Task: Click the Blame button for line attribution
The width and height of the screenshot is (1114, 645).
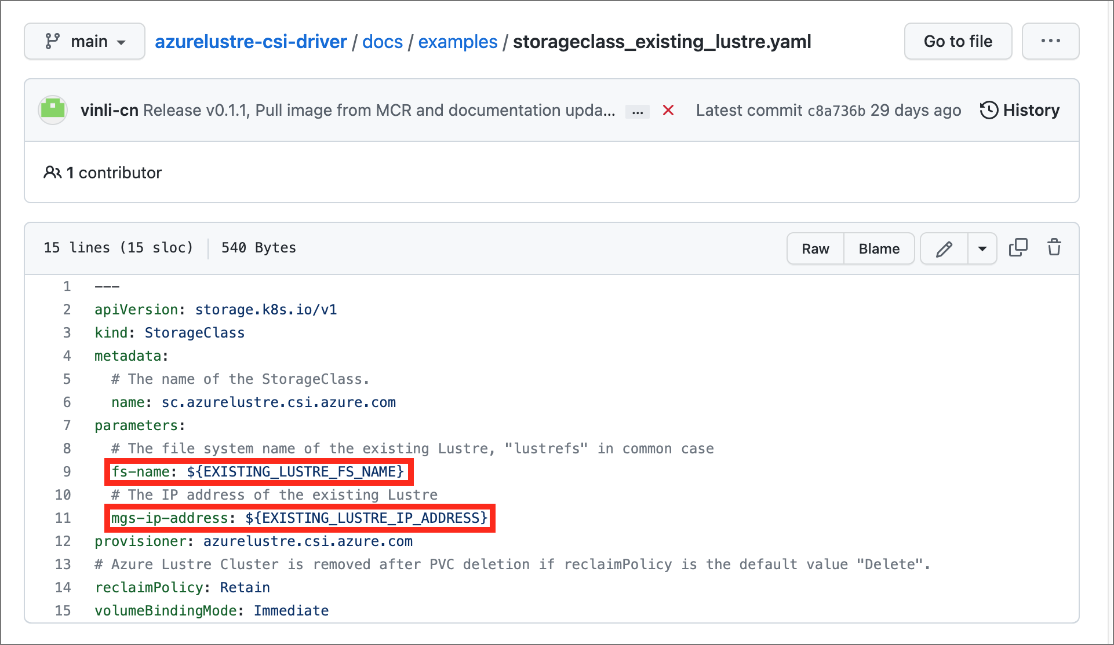Action: tap(878, 247)
